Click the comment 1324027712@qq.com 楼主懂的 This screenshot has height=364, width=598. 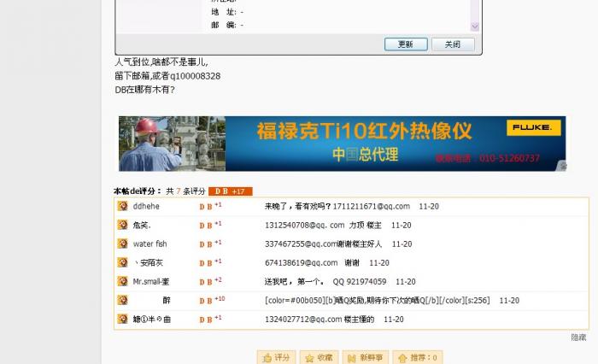click(x=320, y=320)
